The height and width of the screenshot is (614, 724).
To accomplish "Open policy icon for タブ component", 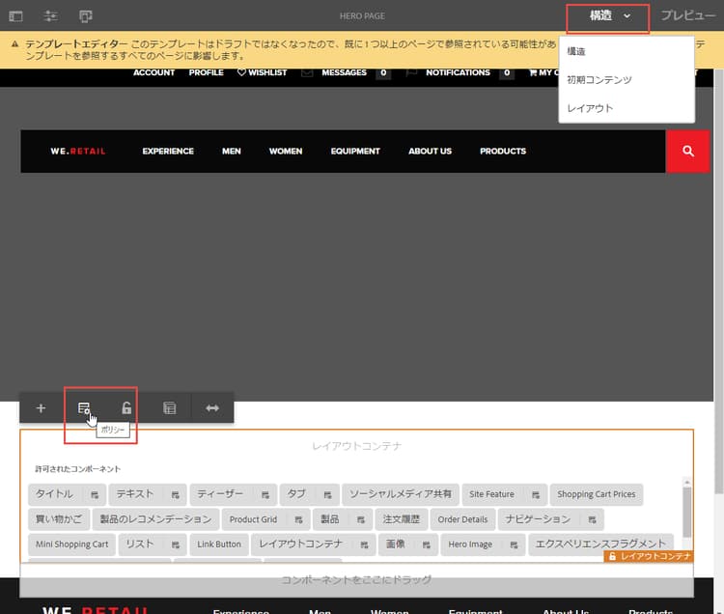I will (x=327, y=495).
